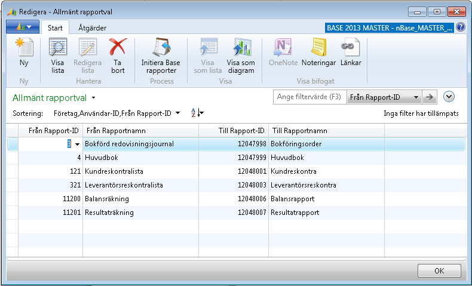This screenshot has height=286, width=472.
Task: Select cell Kundreskontra
Action: [x=326, y=171]
